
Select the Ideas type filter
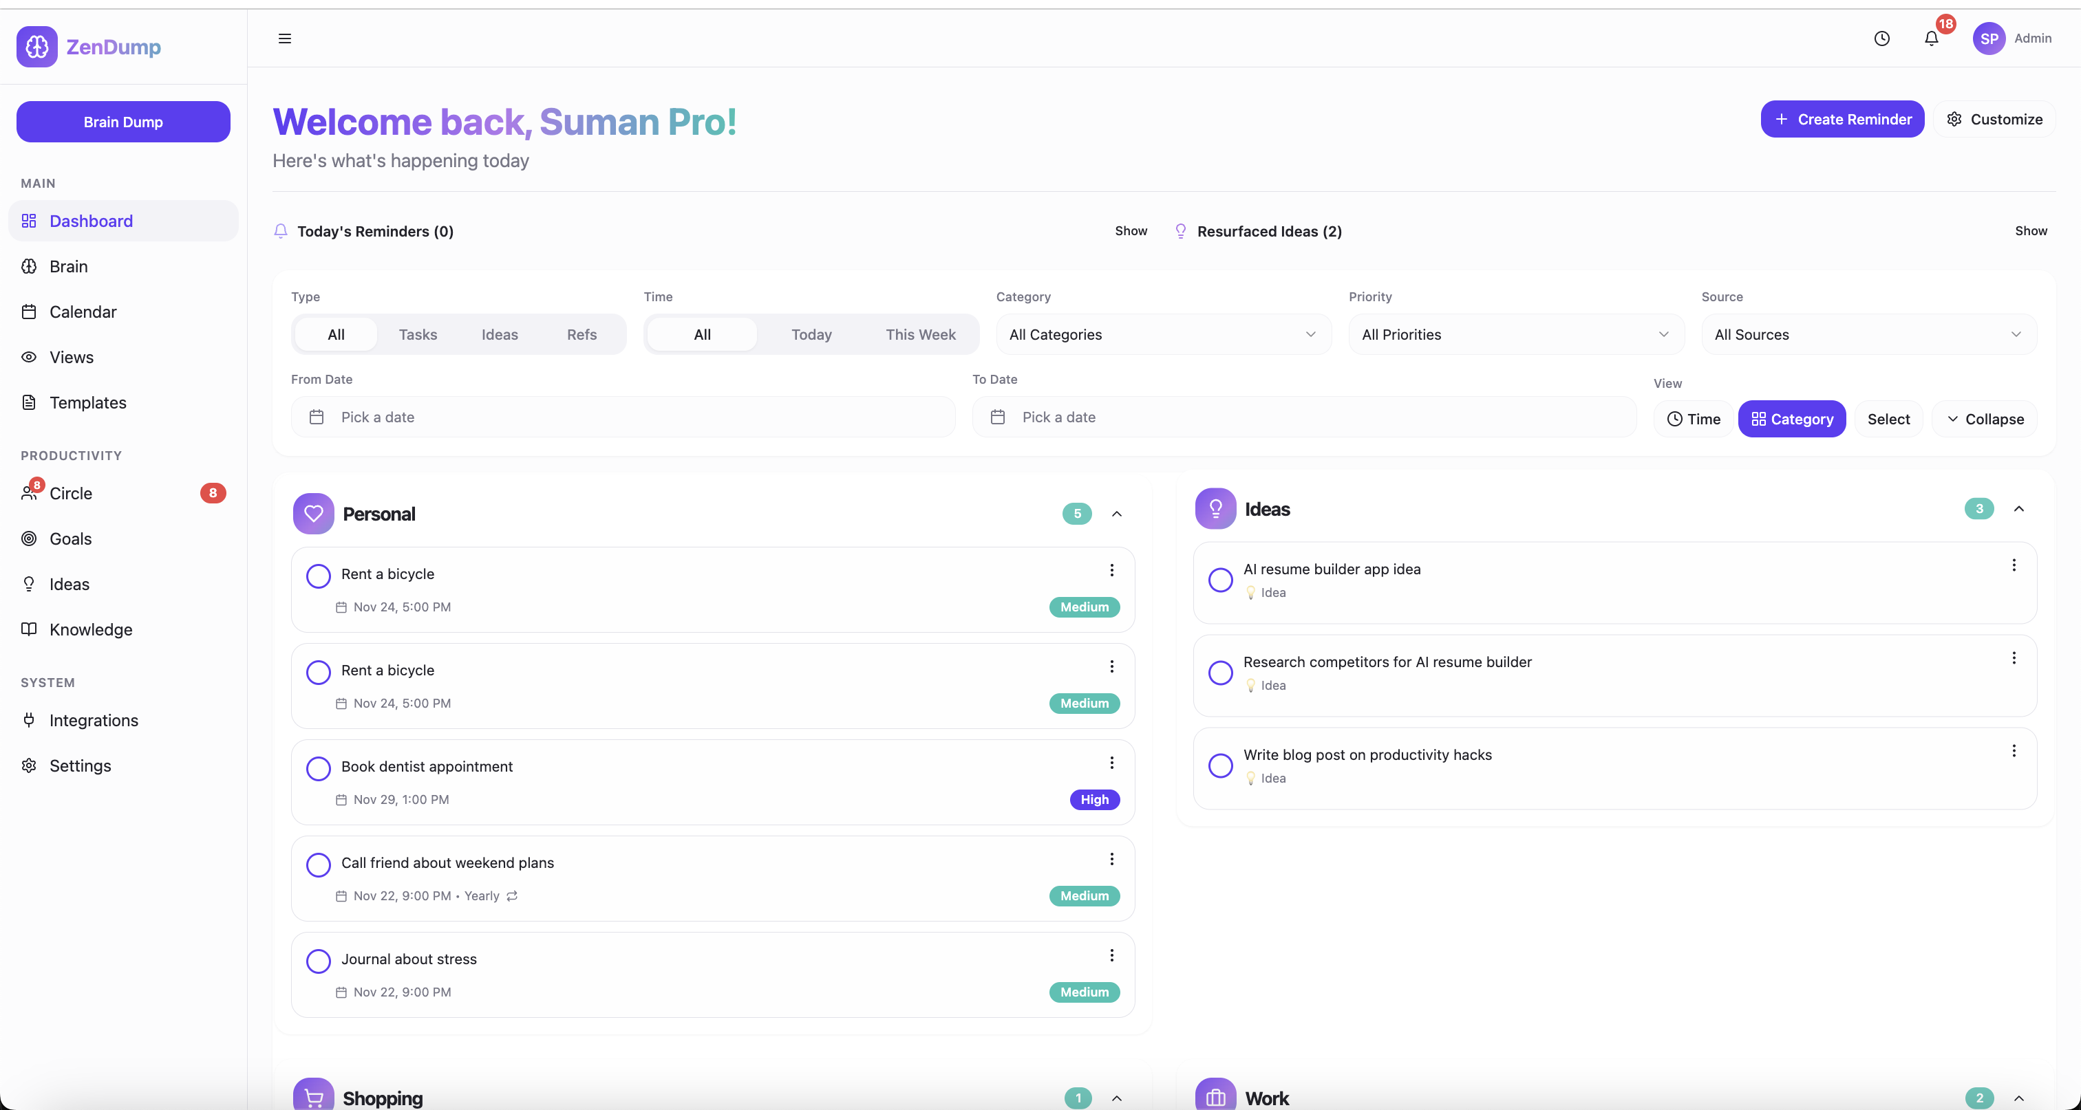(499, 334)
